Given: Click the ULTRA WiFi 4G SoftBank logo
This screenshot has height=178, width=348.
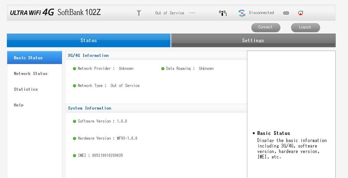Looking at the screenshot, I should coord(55,13).
